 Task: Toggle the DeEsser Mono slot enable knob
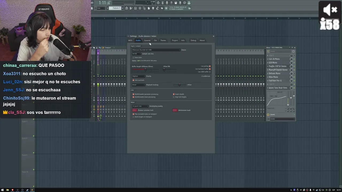click(292, 74)
